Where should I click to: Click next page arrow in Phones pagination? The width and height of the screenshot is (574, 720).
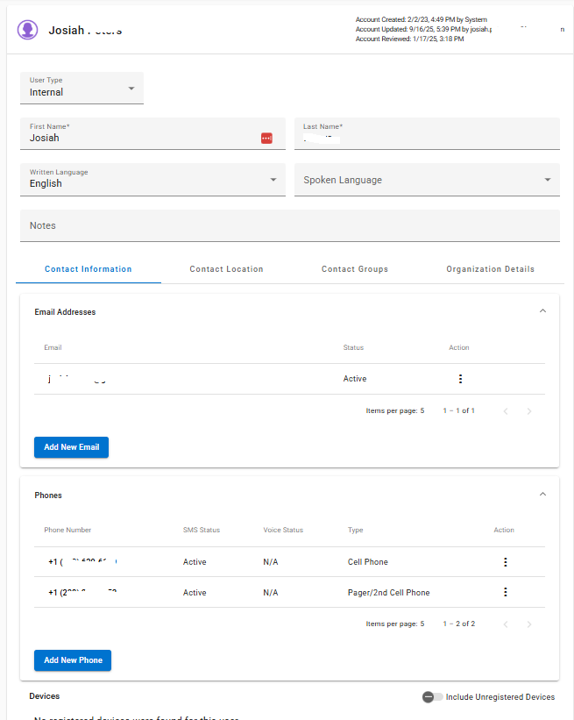tap(529, 624)
